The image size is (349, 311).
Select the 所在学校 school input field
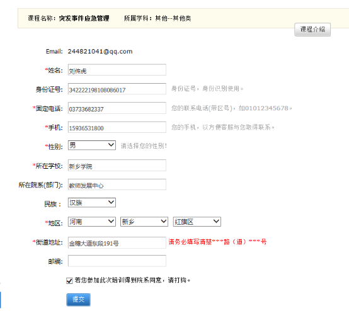tap(117, 166)
